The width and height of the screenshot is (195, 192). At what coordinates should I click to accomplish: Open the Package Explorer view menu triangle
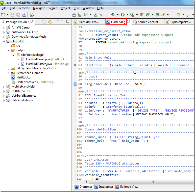click(x=57, y=21)
